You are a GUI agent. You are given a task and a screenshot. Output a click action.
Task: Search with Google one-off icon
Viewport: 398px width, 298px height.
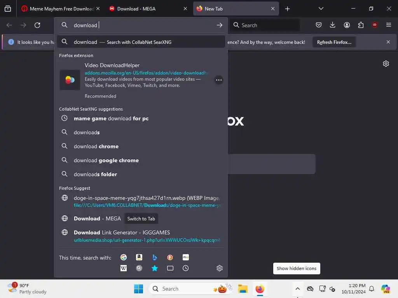click(x=123, y=257)
